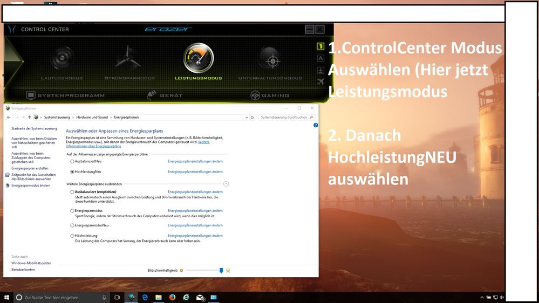The image size is (539, 303).
Task: Toggle airplane mode icon in Control Center
Action: click(x=320, y=81)
